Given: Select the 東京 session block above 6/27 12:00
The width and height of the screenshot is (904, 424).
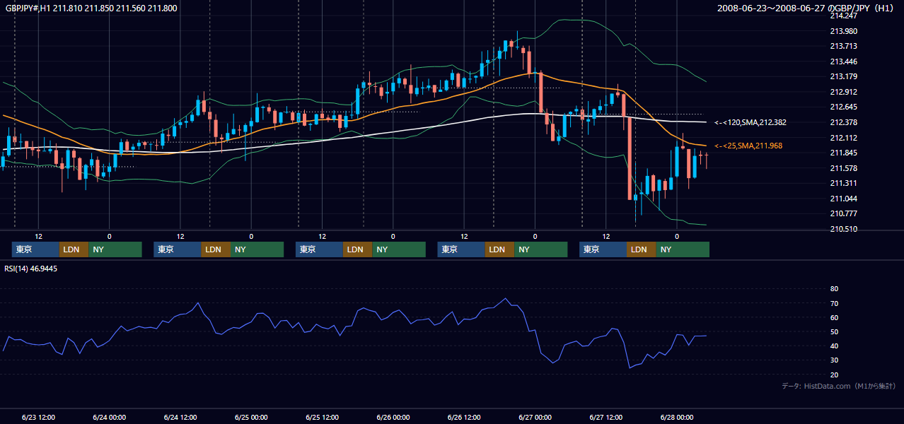Looking at the screenshot, I should (603, 249).
